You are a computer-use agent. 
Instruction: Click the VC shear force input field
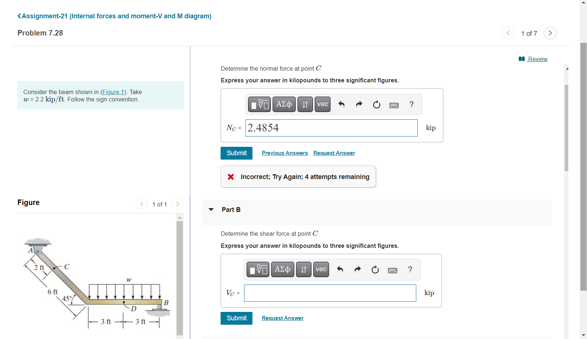tap(330, 293)
